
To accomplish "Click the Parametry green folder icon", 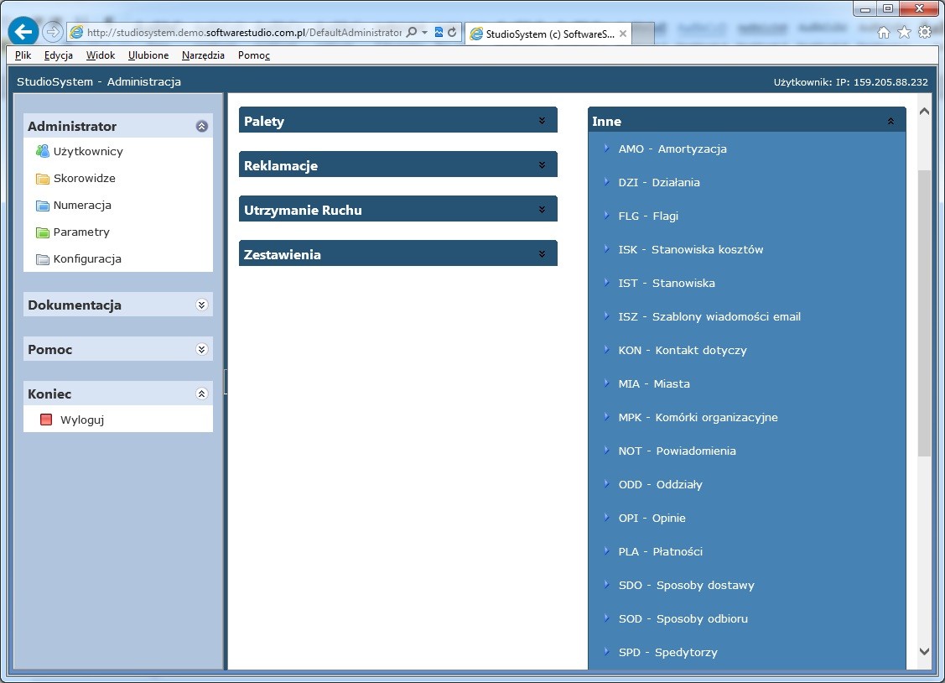I will pyautogui.click(x=42, y=232).
